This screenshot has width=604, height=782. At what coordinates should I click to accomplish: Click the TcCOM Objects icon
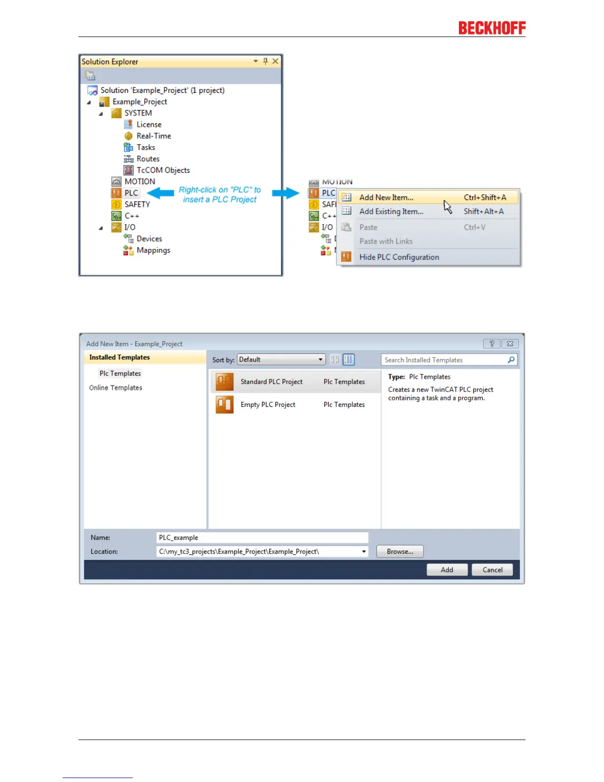(128, 170)
